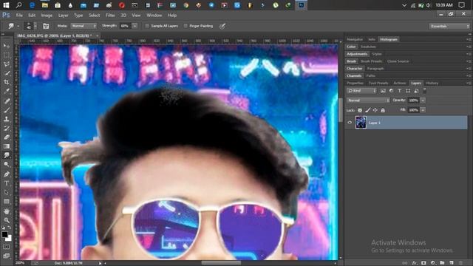473x266 pixels.
Task: Toggle layer filtering on/off switch
Action: click(424, 90)
